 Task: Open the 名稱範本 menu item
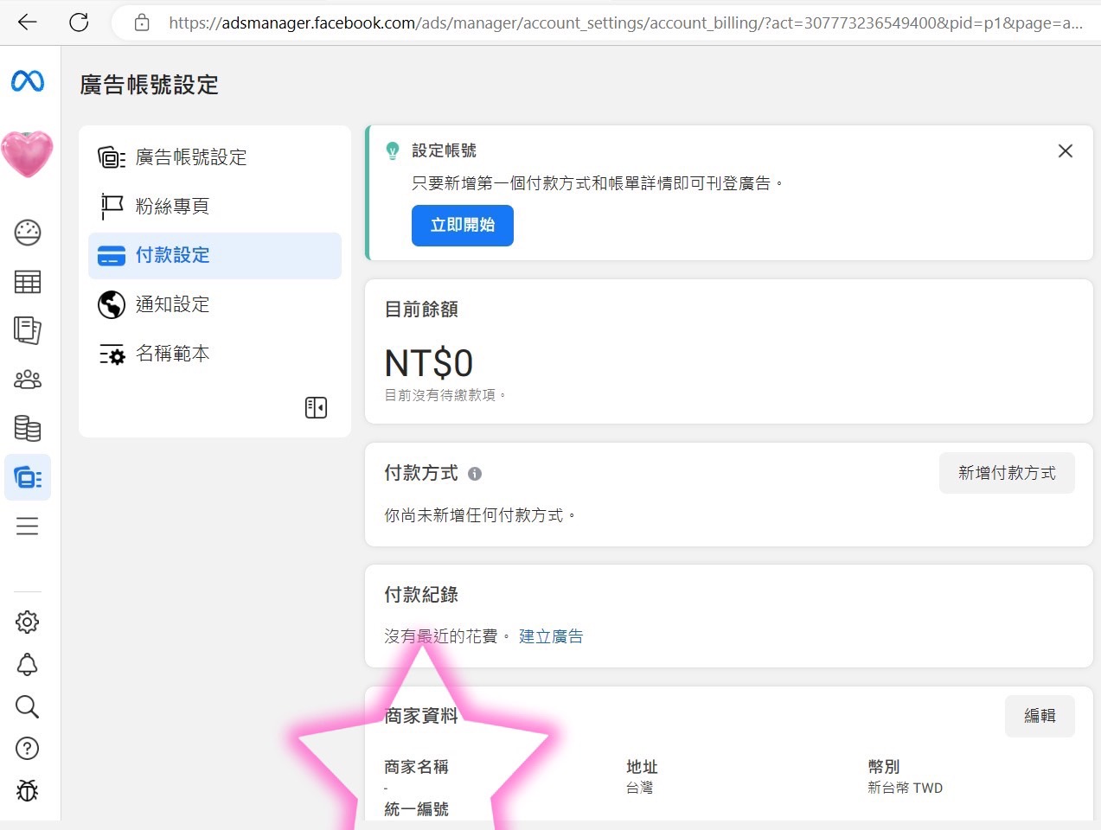[x=215, y=354]
